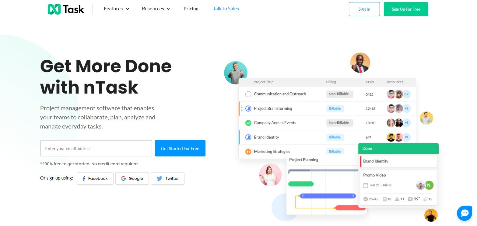Click the blue Gantt bar in Project Planning
Viewport: 477px width, 226px height.
click(328, 196)
